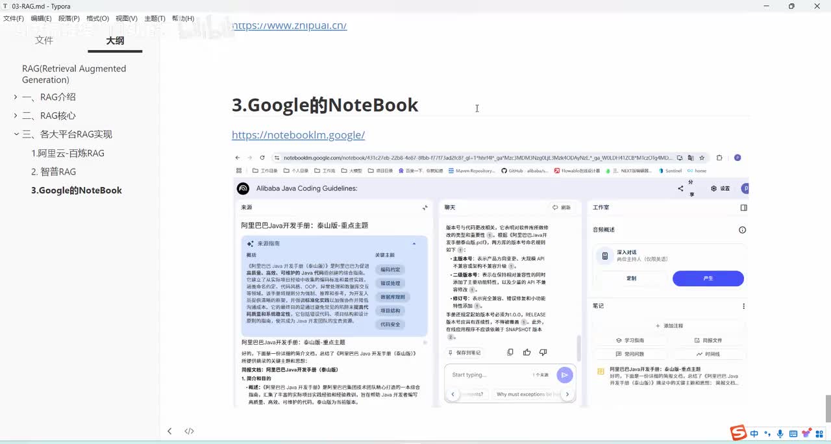
Task: Open the IME toolbox grid icon
Action: tap(821, 433)
